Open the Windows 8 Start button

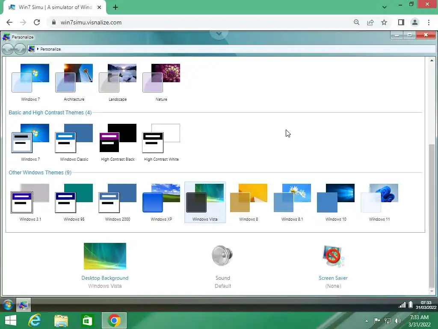[x=11, y=320]
